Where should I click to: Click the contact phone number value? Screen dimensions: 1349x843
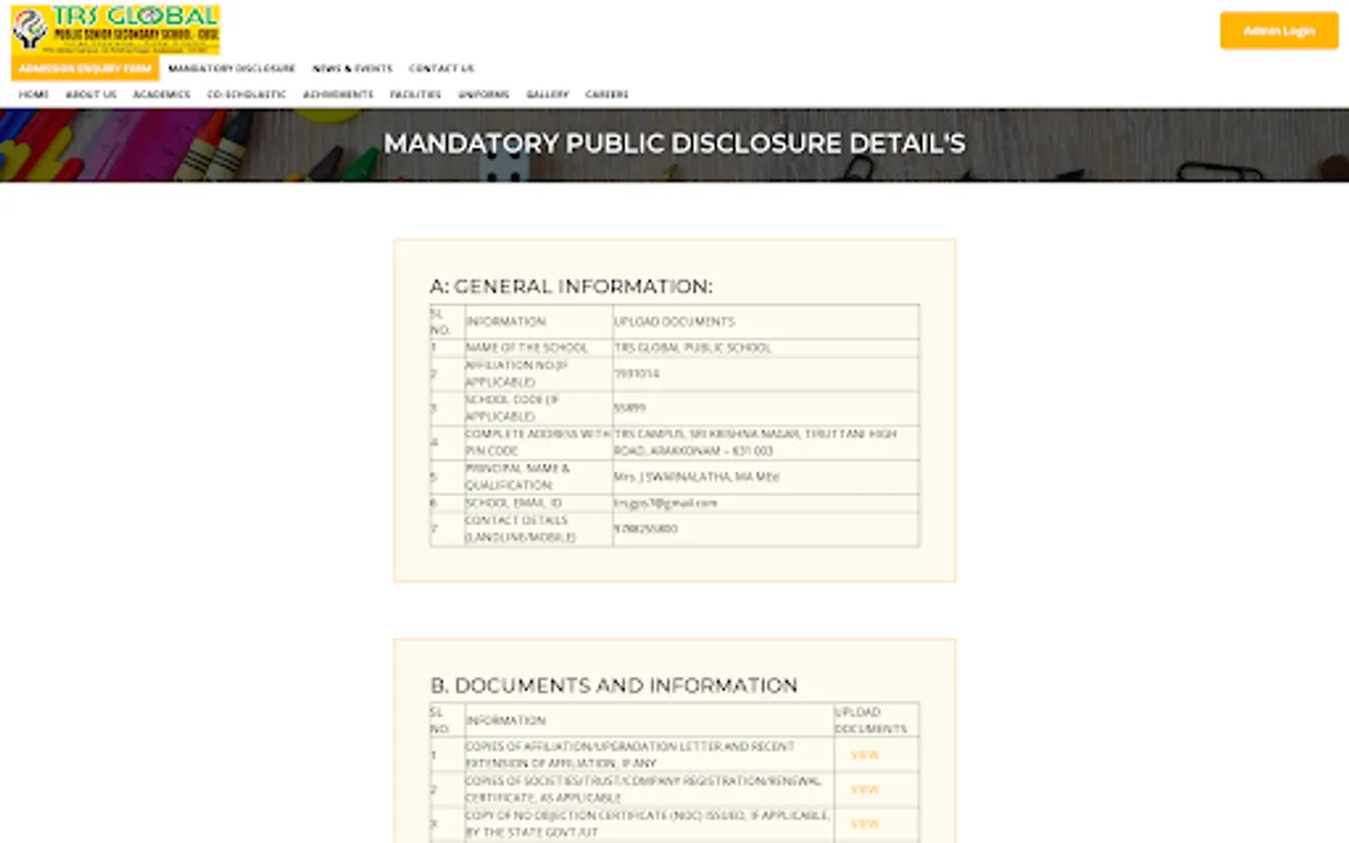tap(645, 529)
